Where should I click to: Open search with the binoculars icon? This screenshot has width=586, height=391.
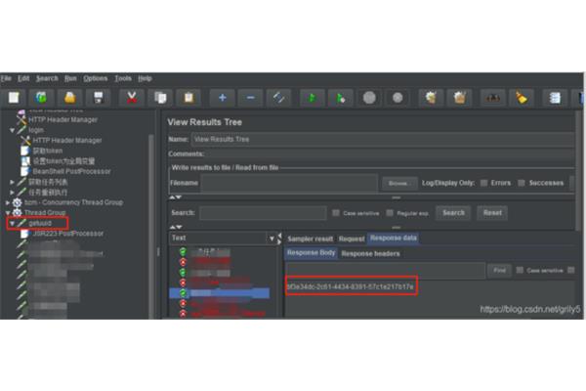click(492, 98)
